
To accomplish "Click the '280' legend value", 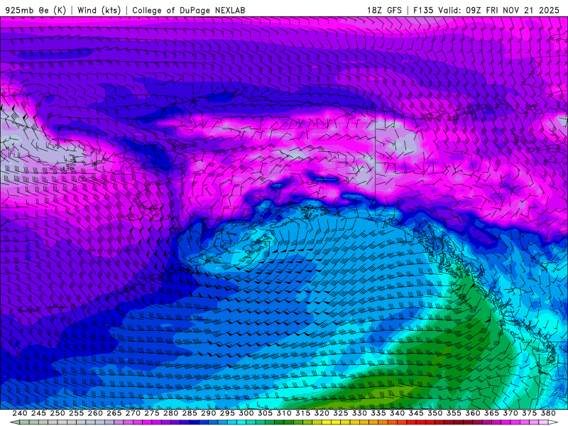I will [x=170, y=413].
